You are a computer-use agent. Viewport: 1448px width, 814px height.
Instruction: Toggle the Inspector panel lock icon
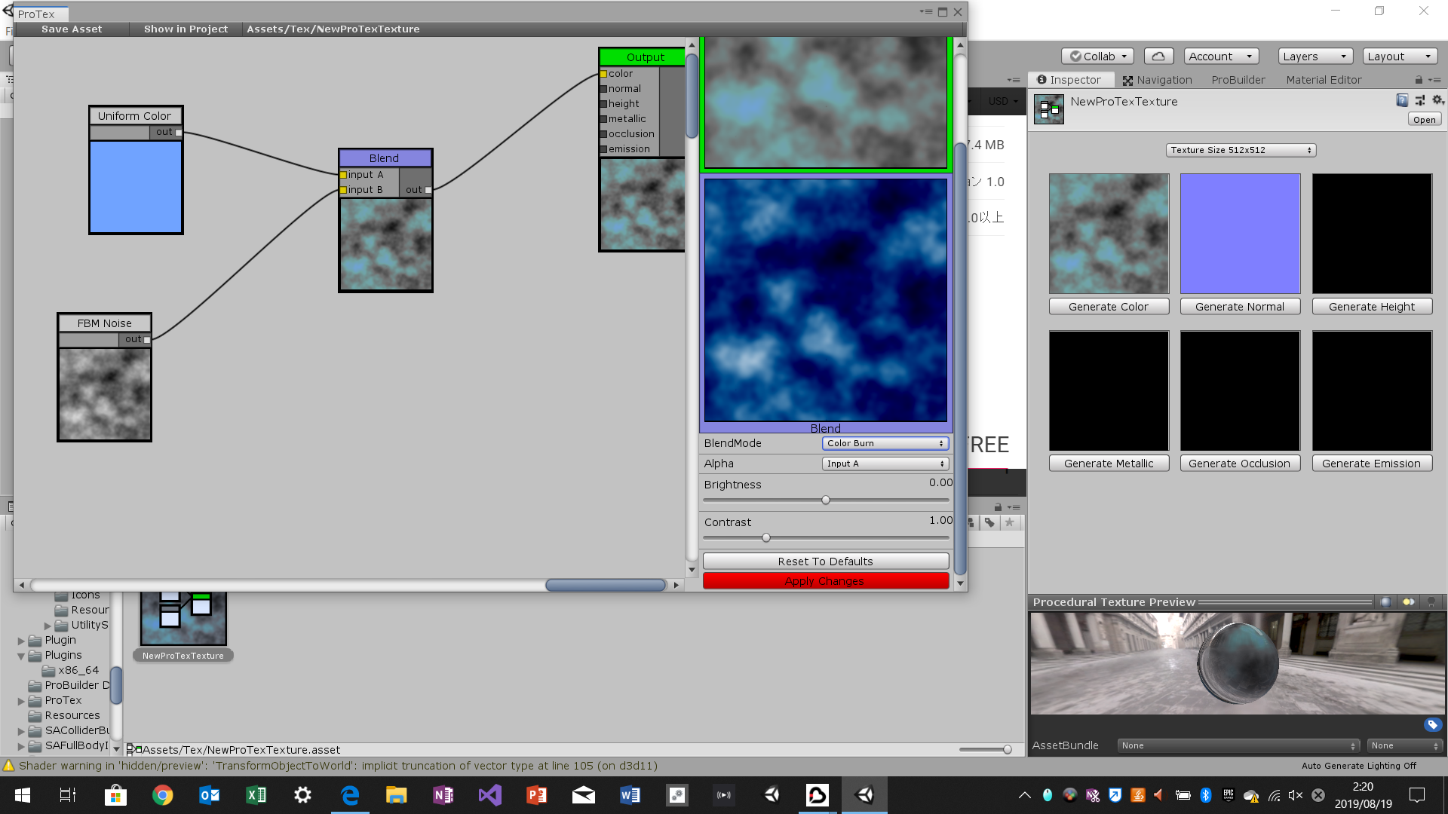point(1419,80)
